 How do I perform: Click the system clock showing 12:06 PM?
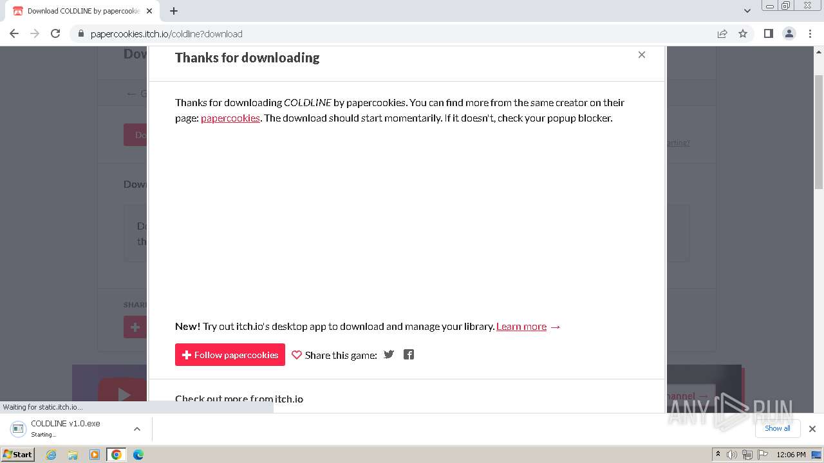[791, 455]
